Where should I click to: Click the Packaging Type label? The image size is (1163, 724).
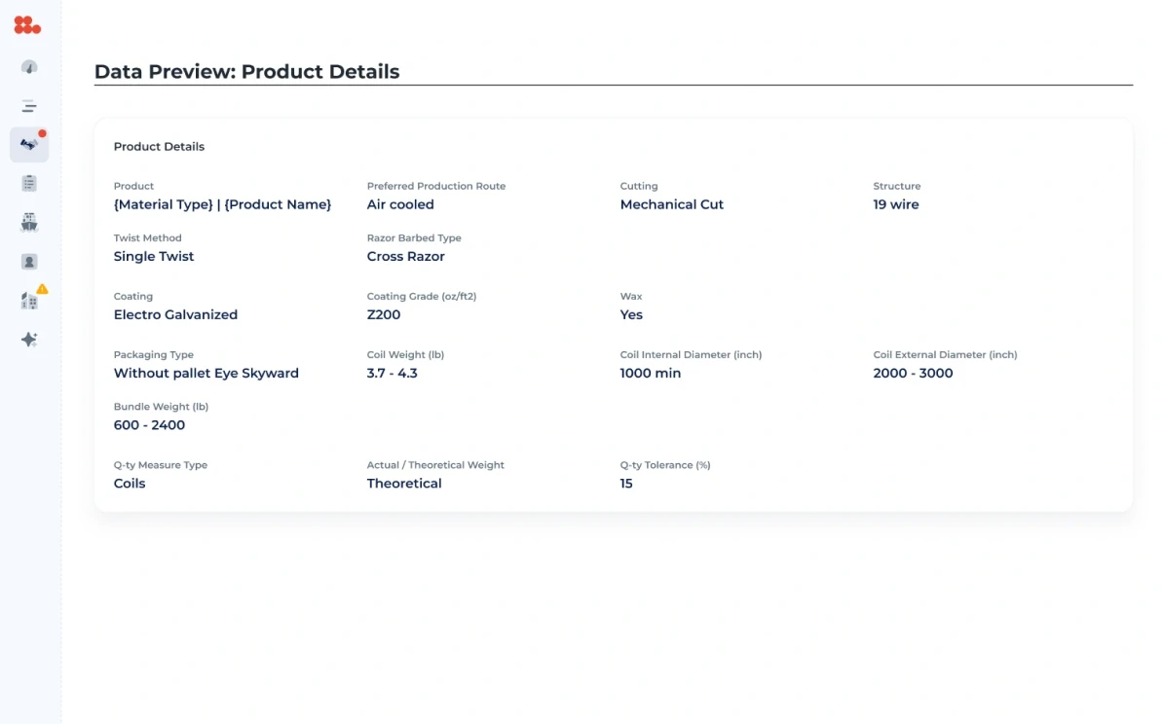pyautogui.click(x=154, y=355)
